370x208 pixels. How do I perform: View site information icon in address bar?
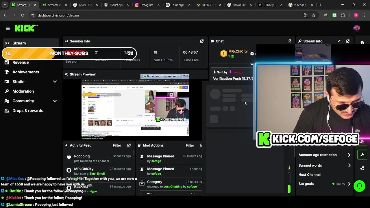(33, 15)
